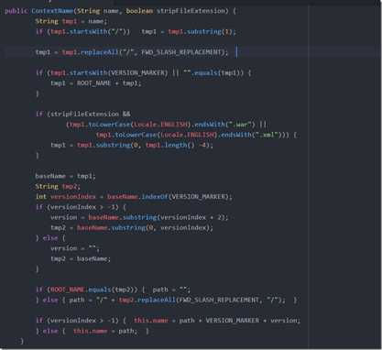Click 'Locale.ENGLISH' on the .war line
382x350 pixels.
point(160,125)
